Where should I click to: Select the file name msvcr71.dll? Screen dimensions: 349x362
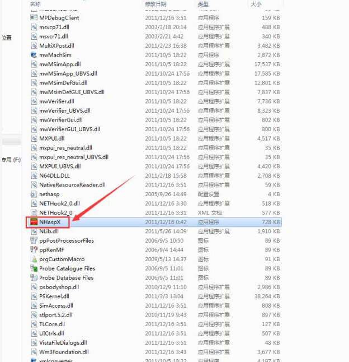pos(54,36)
